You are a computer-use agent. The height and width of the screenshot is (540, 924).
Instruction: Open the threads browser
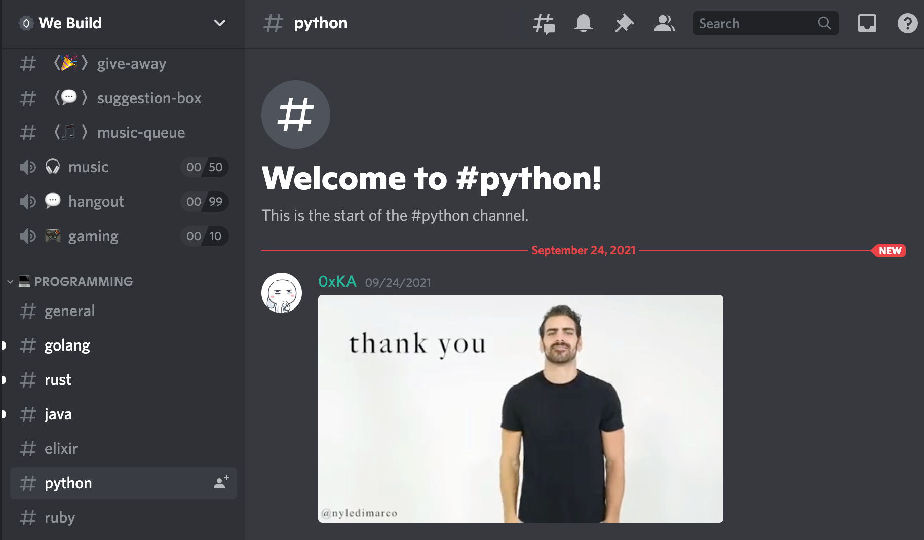tap(543, 23)
